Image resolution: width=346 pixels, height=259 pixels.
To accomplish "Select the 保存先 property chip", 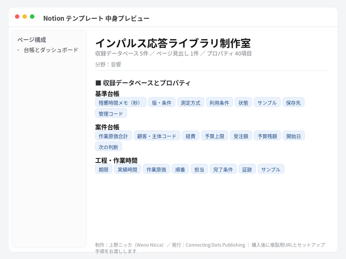I will [x=294, y=102].
